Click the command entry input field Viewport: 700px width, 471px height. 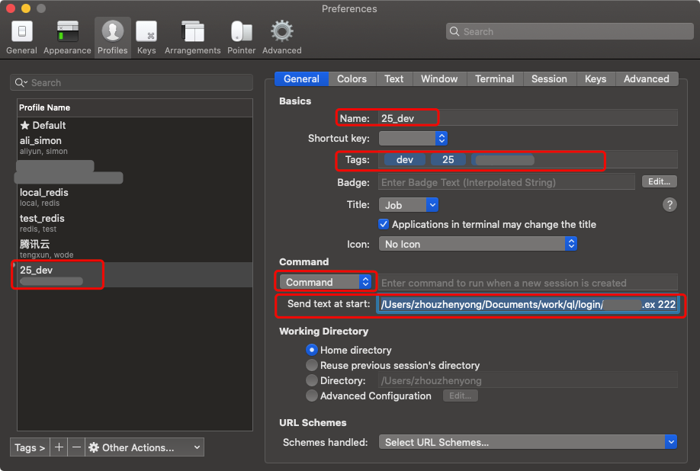(x=528, y=283)
